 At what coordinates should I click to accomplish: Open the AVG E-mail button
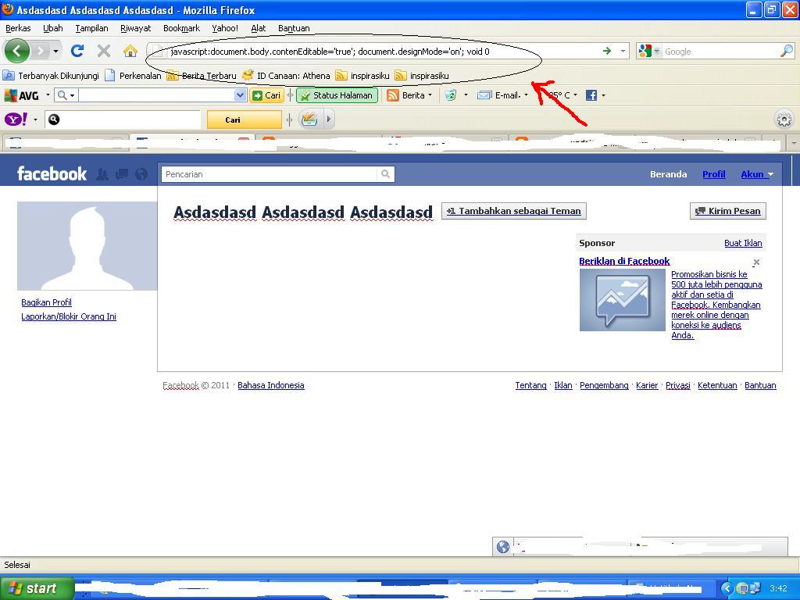(x=498, y=95)
